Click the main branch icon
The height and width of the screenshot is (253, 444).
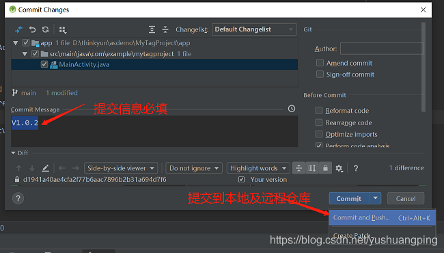pos(15,92)
